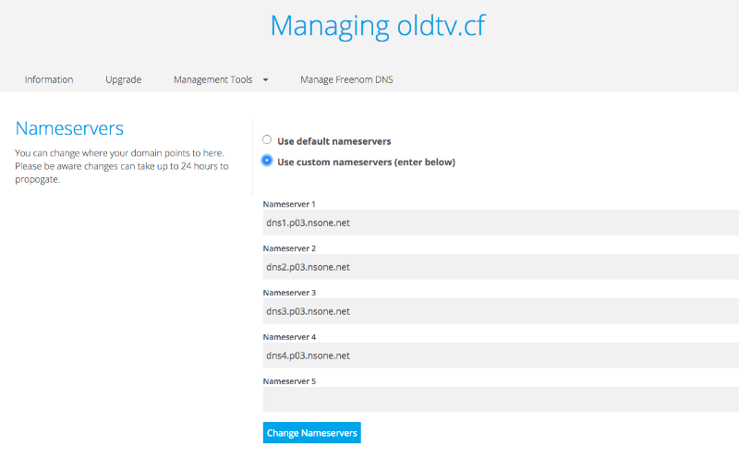Click the 'Nameservers' section heading
The height and width of the screenshot is (470, 739).
pos(69,128)
